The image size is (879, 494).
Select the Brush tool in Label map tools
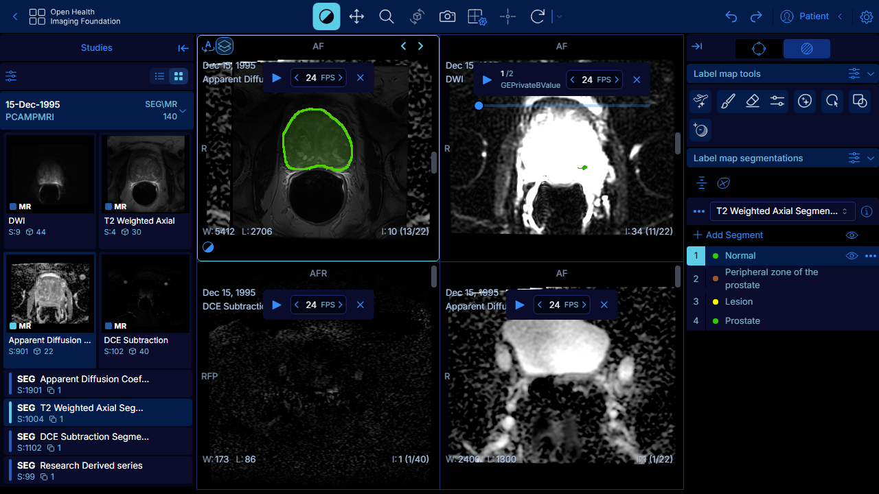pyautogui.click(x=728, y=102)
